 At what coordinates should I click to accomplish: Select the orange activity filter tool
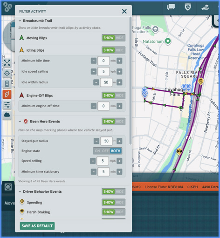tap(7, 95)
